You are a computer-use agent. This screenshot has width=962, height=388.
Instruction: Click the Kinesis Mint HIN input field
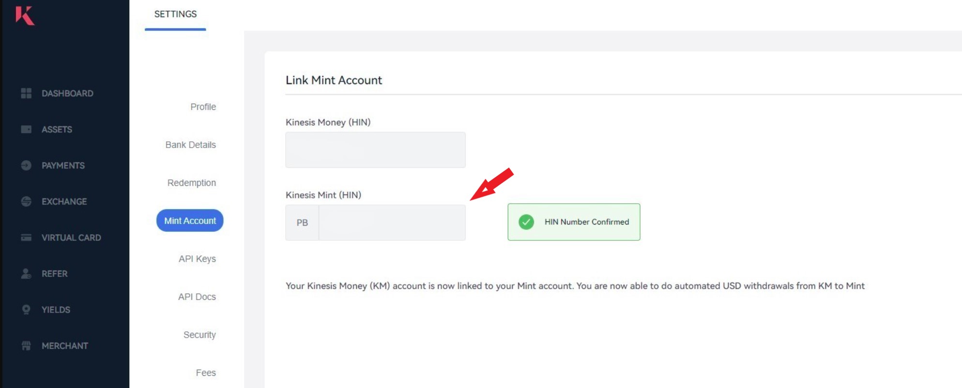pyautogui.click(x=392, y=223)
